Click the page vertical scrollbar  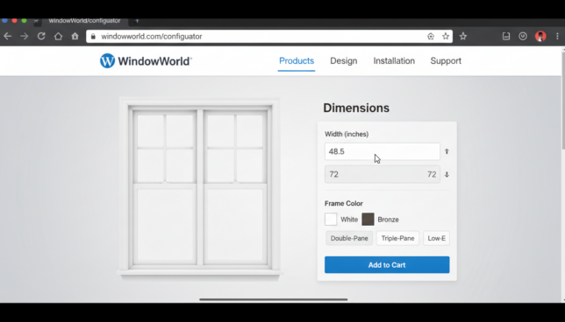click(563, 101)
